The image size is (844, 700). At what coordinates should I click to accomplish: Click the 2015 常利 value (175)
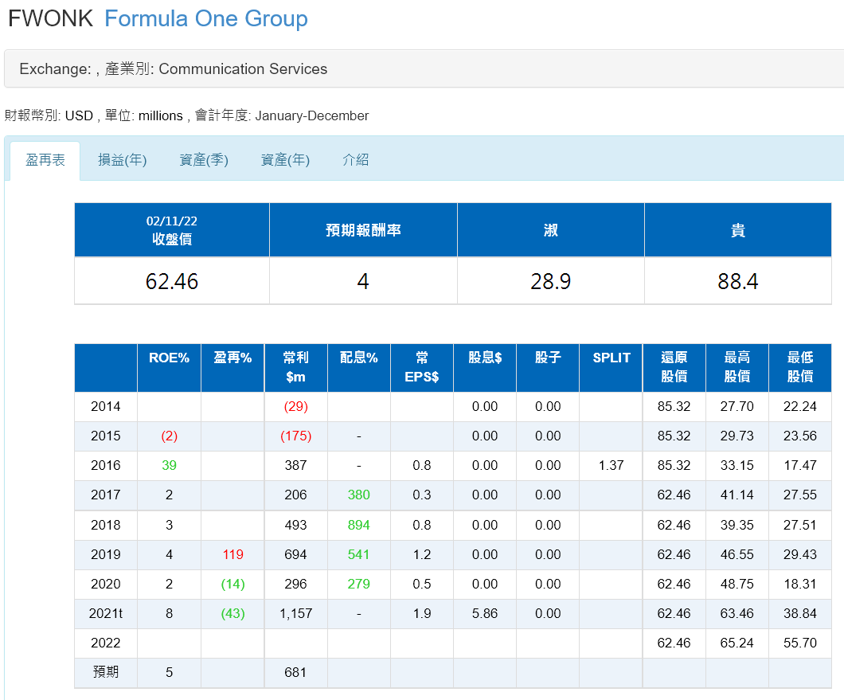[x=295, y=436]
